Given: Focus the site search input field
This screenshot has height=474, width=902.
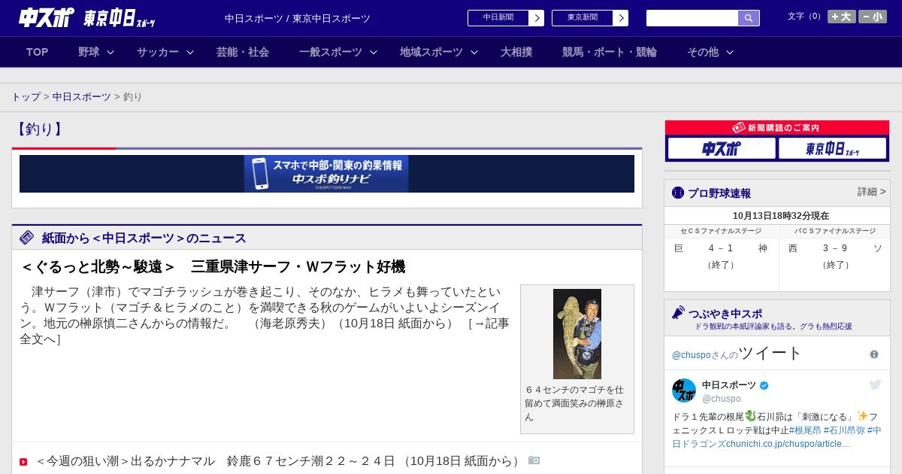Looking at the screenshot, I should (692, 18).
